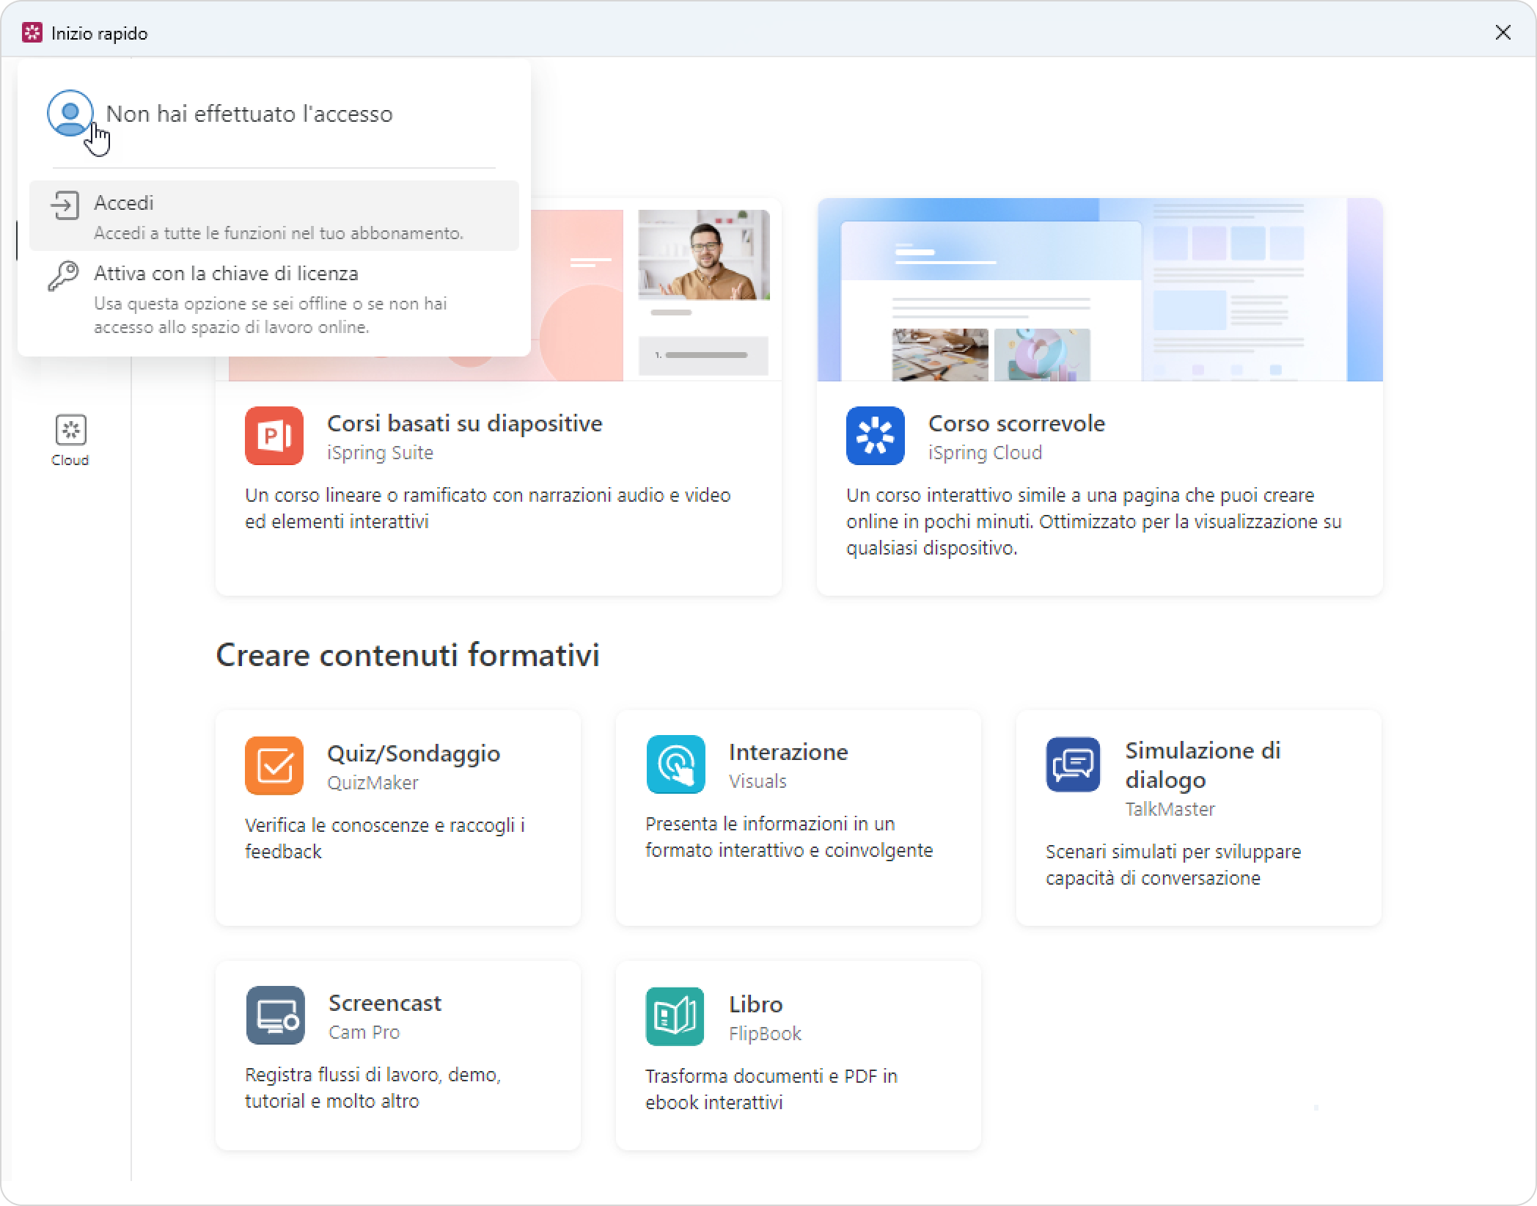
Task: Click the Cam Pro screencast icon
Action: (x=275, y=1015)
